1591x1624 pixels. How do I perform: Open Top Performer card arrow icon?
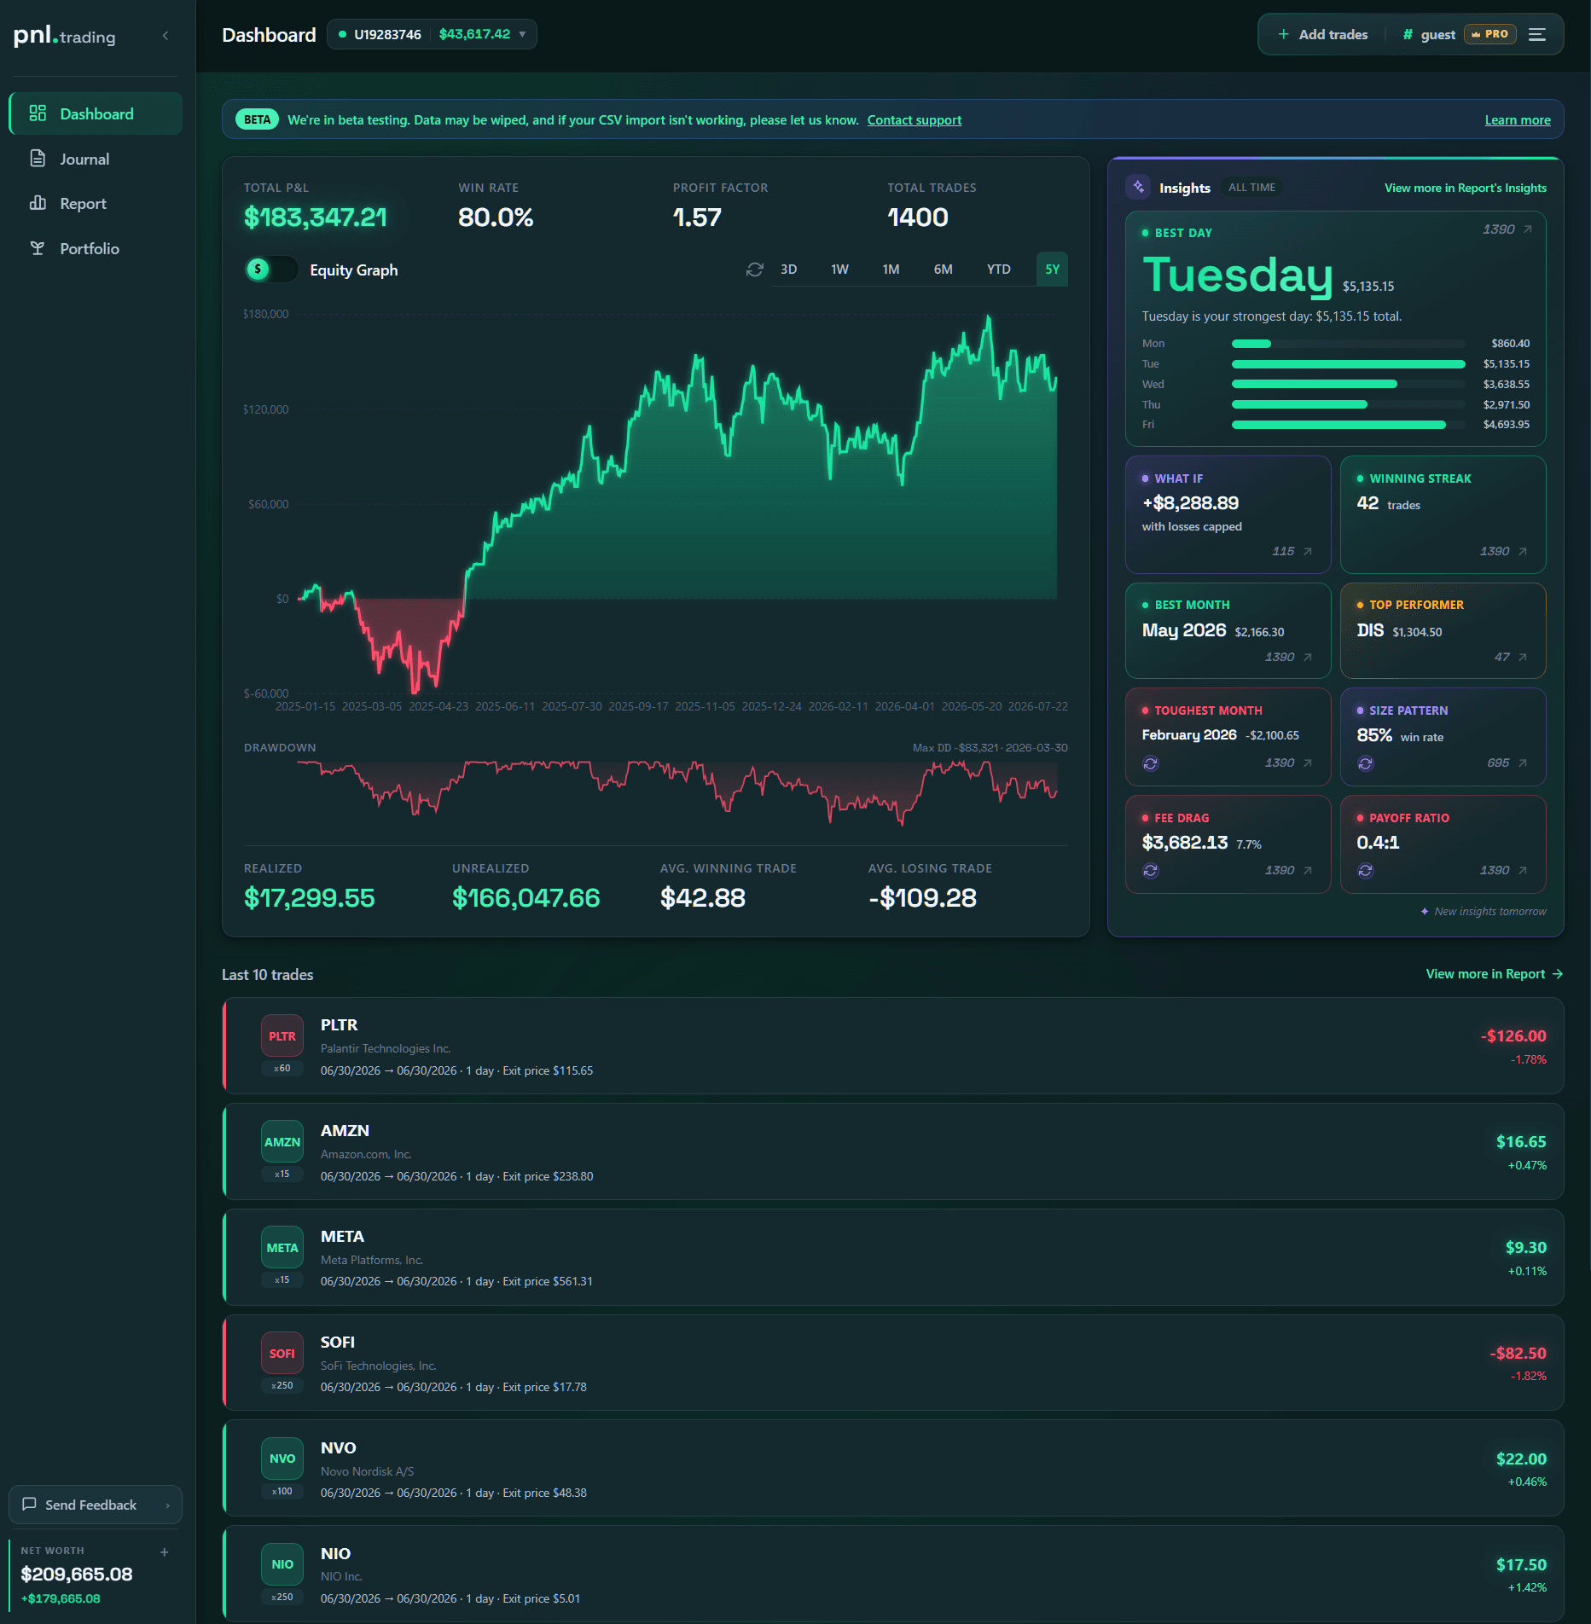[x=1522, y=658]
